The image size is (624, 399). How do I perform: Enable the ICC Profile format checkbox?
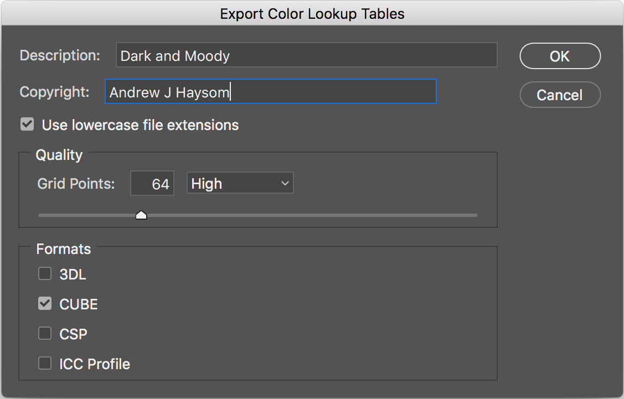pos(45,364)
